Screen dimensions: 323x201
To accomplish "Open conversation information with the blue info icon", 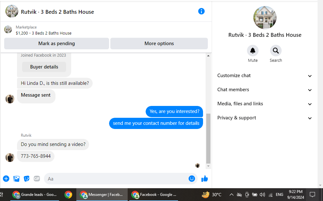I will pos(201,11).
